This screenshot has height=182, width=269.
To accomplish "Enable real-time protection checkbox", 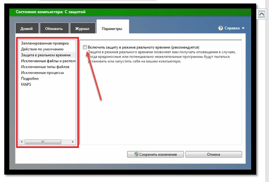I will click(85, 47).
